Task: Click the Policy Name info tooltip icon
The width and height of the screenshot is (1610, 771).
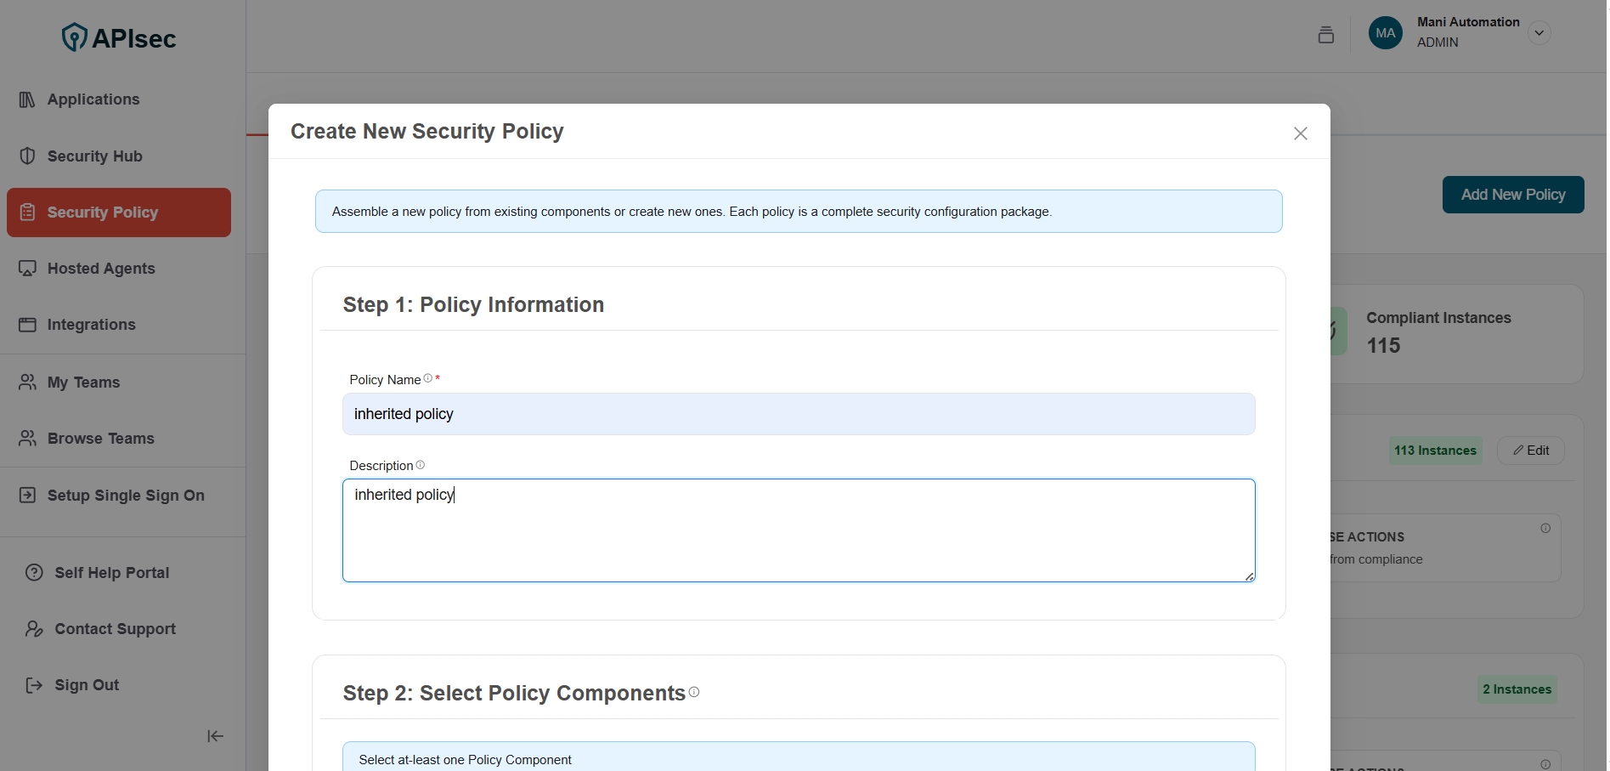Action: [x=427, y=377]
